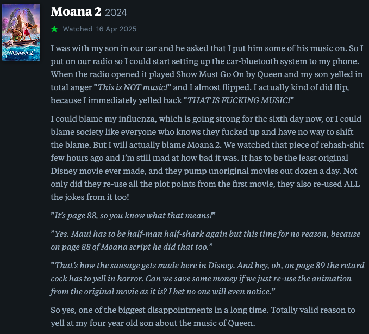This screenshot has height=334, width=369.
Task: Click the quote "This is NOT music!"
Action: coord(132,87)
